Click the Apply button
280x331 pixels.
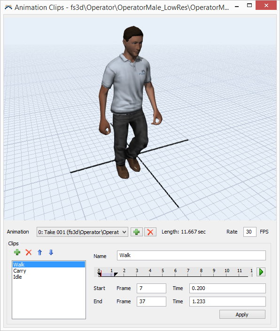[x=242, y=315]
